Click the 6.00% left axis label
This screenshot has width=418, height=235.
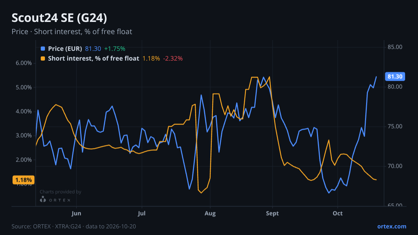(24, 63)
